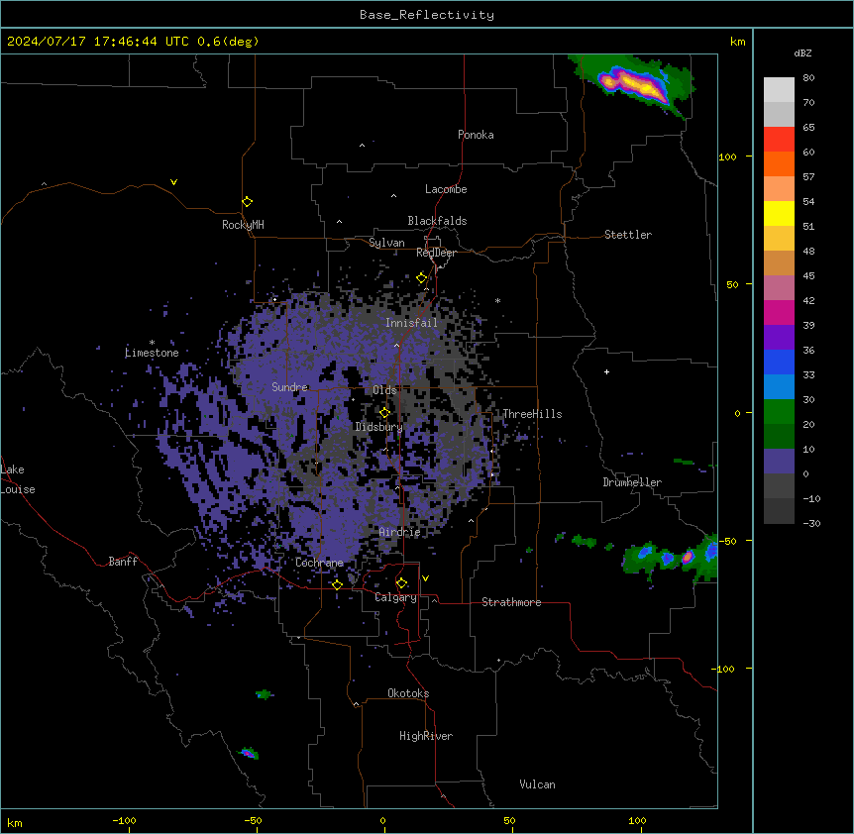Viewport: 854px width, 834px height.
Task: Click the light gray 80-70 dBZ legend swatch
Action: [779, 90]
